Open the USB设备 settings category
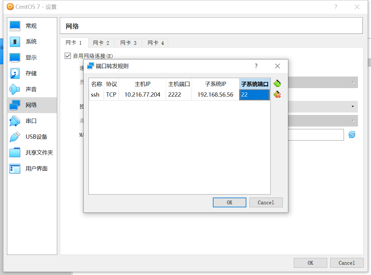 click(x=32, y=137)
